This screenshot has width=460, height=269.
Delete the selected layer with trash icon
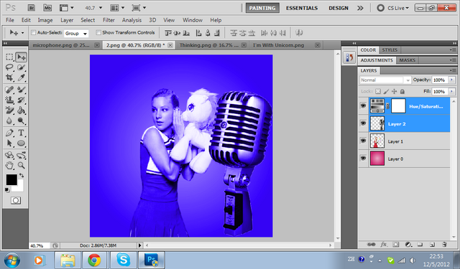(444, 245)
